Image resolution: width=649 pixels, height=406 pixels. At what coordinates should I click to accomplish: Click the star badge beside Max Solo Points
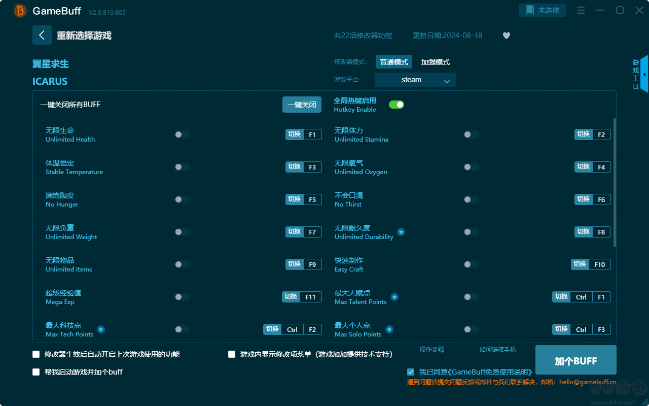[389, 329]
